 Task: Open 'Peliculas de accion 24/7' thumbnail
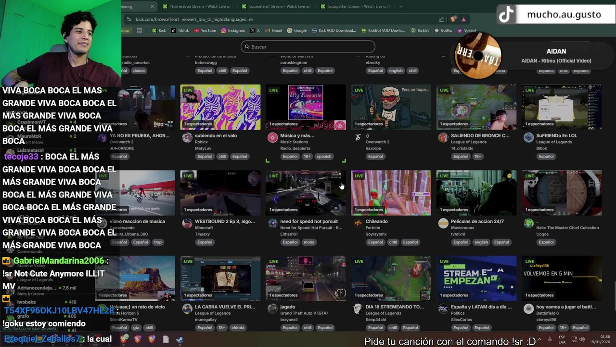[476, 193]
